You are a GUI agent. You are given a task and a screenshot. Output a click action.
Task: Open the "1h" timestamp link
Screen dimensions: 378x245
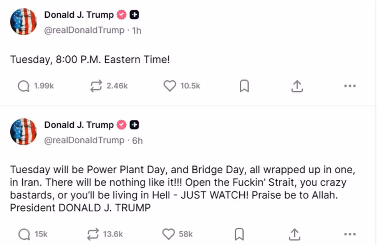[x=136, y=31]
